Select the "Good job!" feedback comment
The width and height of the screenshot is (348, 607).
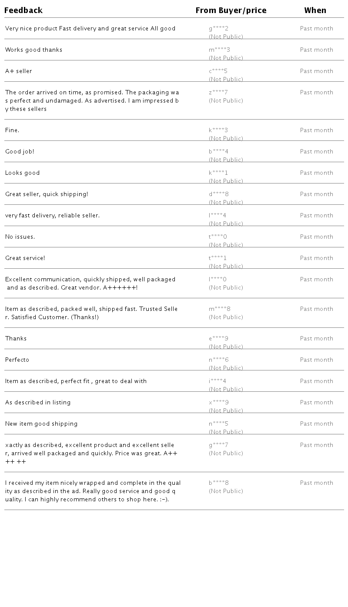pos(20,152)
